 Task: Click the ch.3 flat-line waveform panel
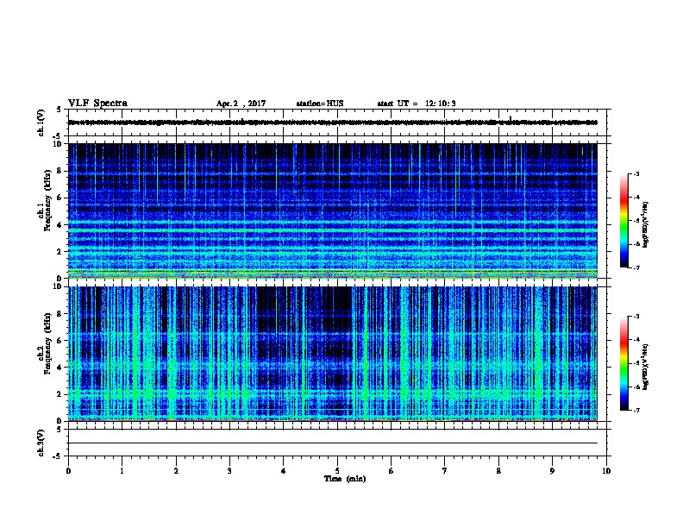click(337, 443)
